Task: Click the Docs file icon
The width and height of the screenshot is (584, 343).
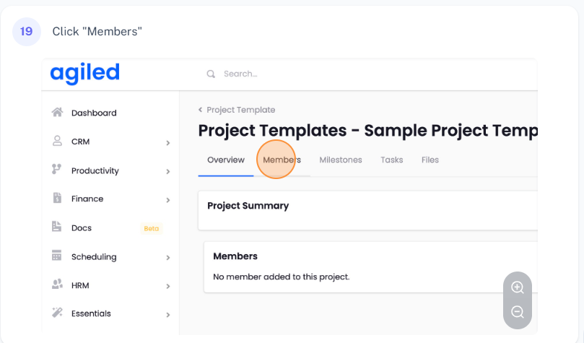Action: point(57,227)
